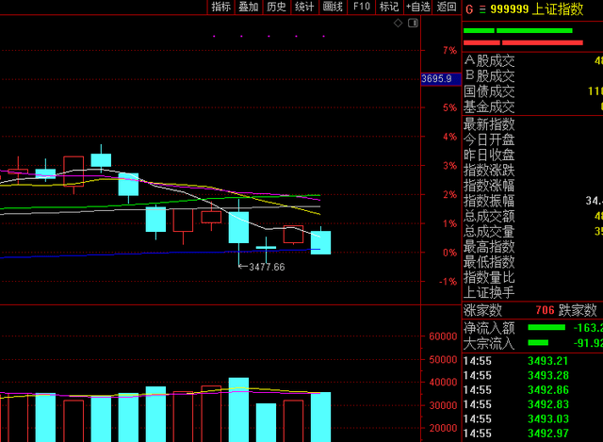Click the 3695.9 price axis label
The image size is (603, 442).
point(441,79)
